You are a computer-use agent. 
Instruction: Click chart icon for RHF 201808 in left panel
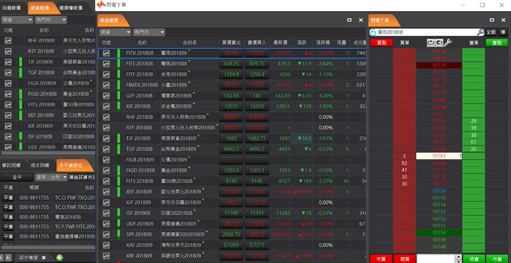coord(8,41)
